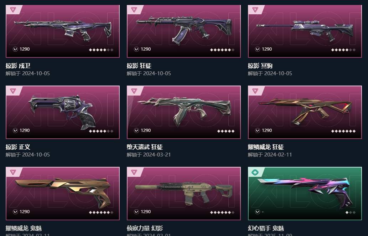Image resolution: width=368 pixels, height=236 pixels.
Task: Click VP currency icon on 耀鳞威龙 狂徒 card
Action: tap(258, 130)
